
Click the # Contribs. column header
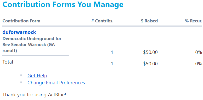point(102,21)
